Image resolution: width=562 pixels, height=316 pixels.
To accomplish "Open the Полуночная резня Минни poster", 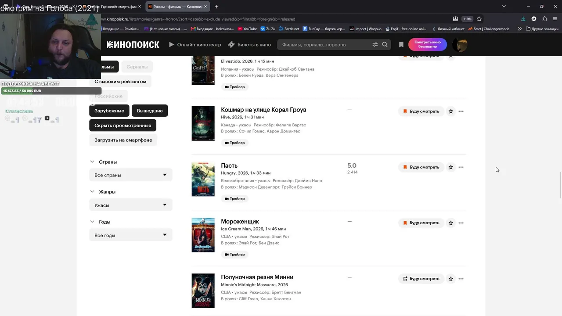I will click(x=203, y=291).
